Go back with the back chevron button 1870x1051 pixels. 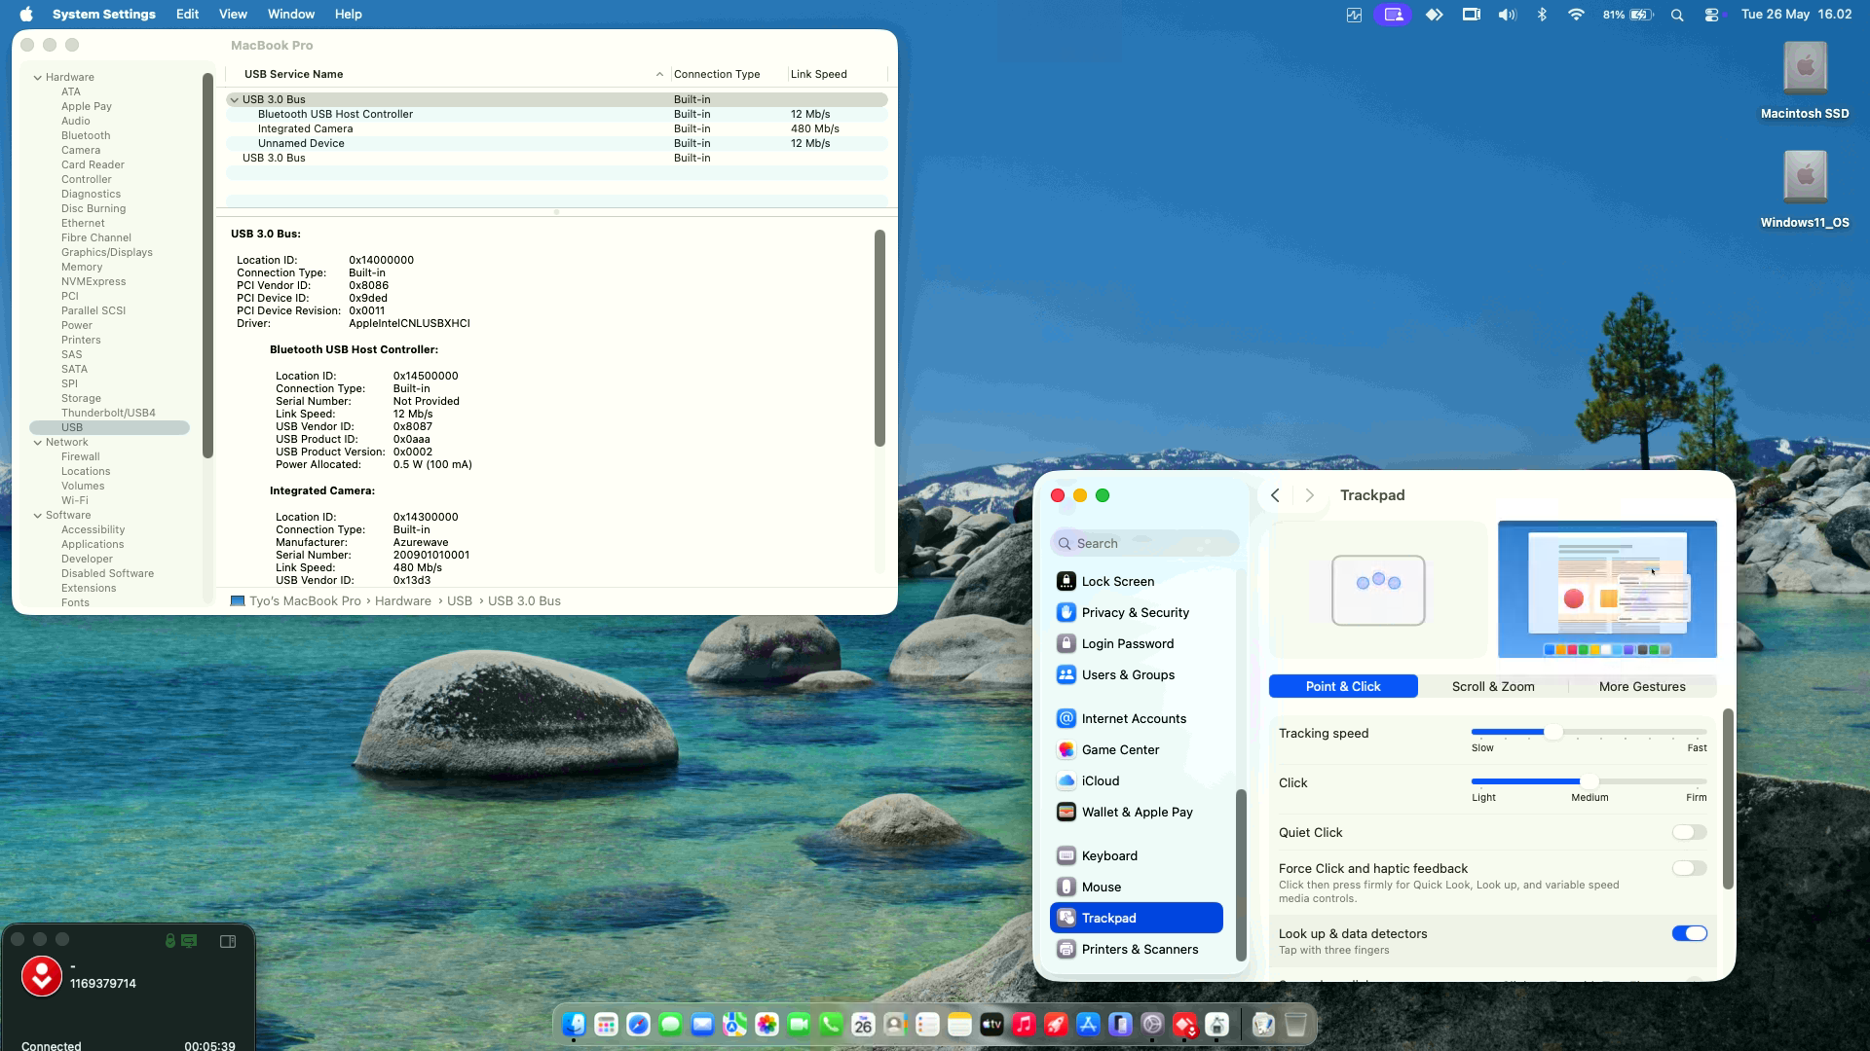1275,495
